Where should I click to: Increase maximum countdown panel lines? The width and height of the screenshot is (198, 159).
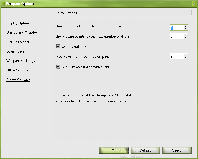(x=185, y=55)
